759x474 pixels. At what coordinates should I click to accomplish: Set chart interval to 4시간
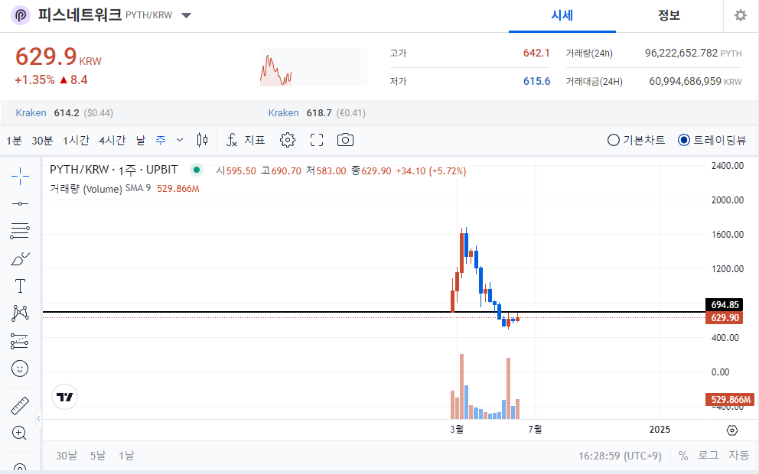click(112, 140)
